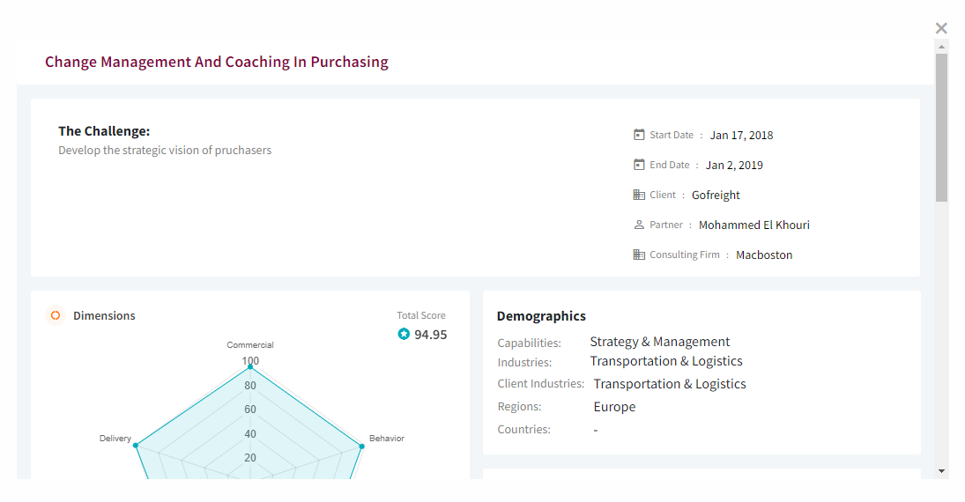Click the '100' tick on radar axis
Viewport: 965px width, 502px height.
250,361
